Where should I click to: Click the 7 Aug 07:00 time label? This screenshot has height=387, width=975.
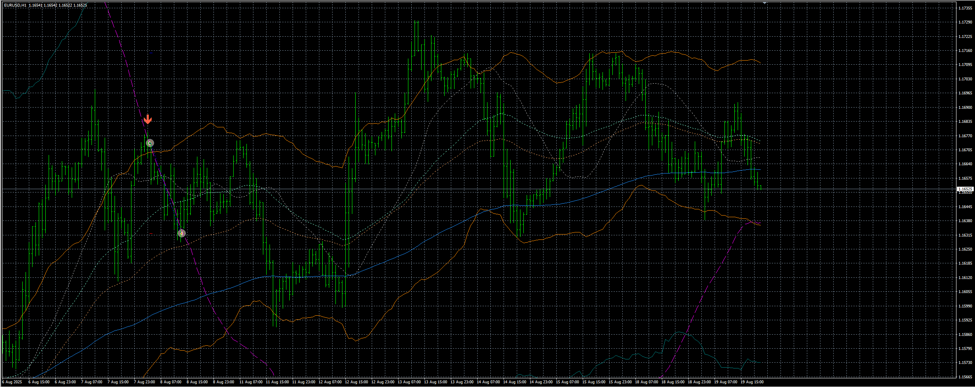[91, 382]
